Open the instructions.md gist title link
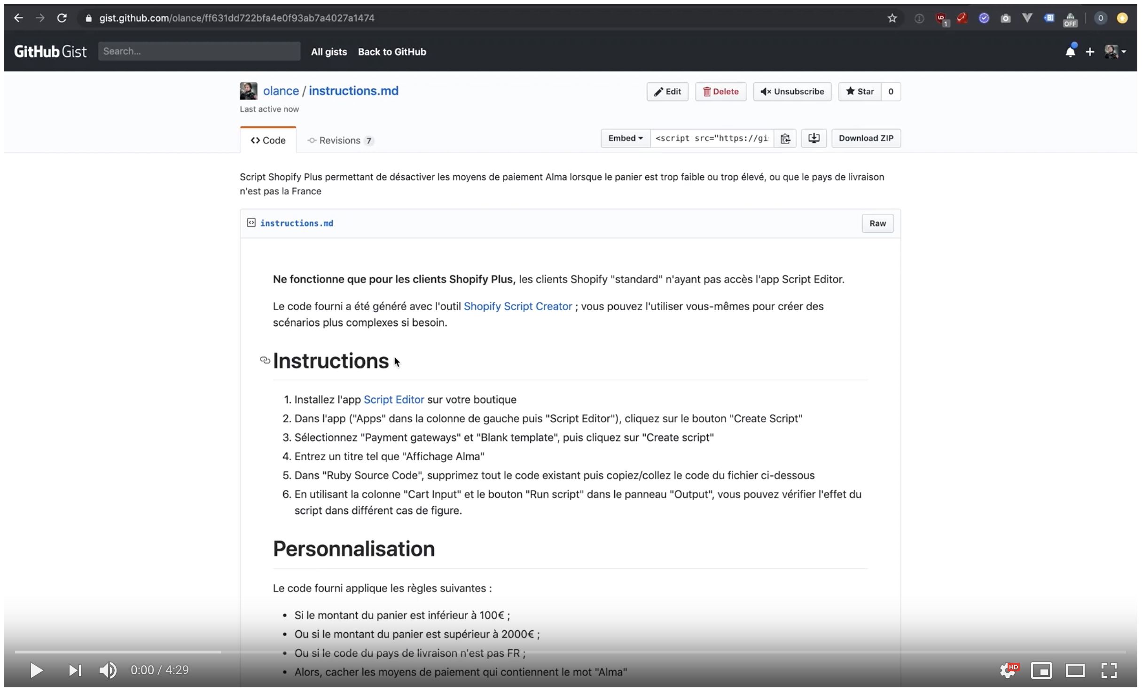1142x692 pixels. point(353,91)
